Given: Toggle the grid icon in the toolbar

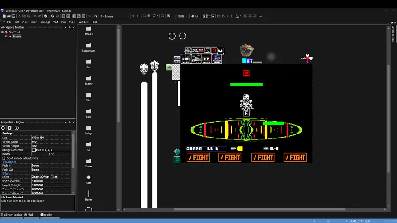Looking at the screenshot, I should pyautogui.click(x=208, y=16).
